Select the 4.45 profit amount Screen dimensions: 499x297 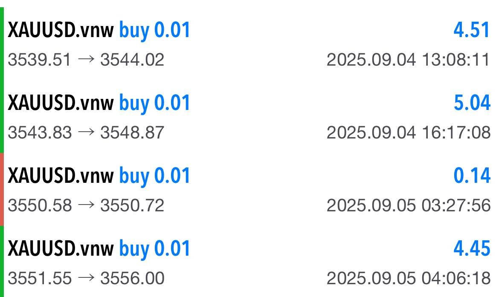[472, 248]
